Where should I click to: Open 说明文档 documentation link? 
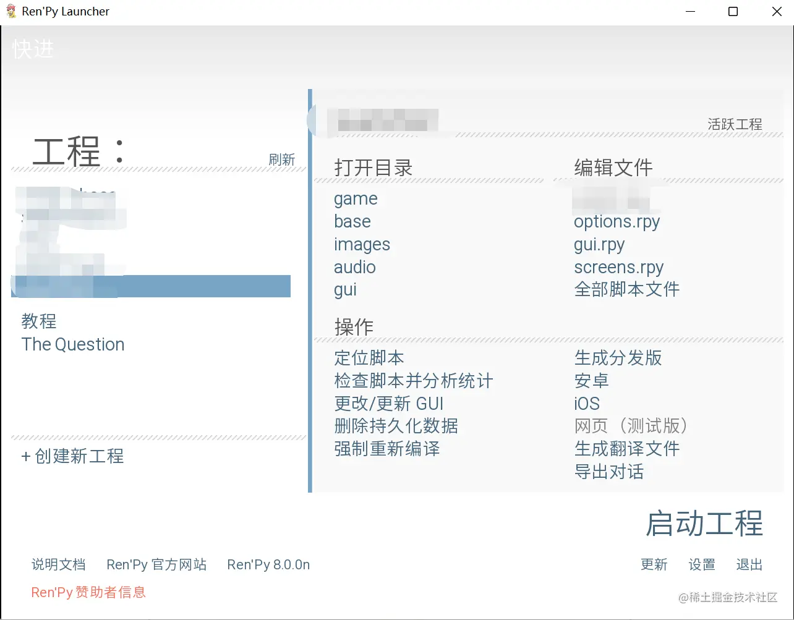(58, 564)
